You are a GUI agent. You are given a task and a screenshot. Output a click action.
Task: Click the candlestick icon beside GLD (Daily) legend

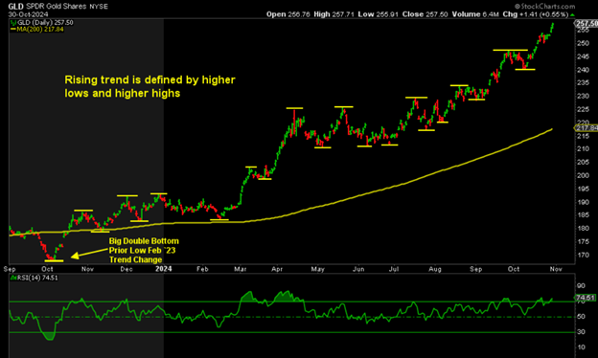(x=13, y=23)
